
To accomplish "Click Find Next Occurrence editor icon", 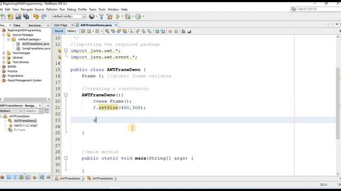I will [x=119, y=31].
